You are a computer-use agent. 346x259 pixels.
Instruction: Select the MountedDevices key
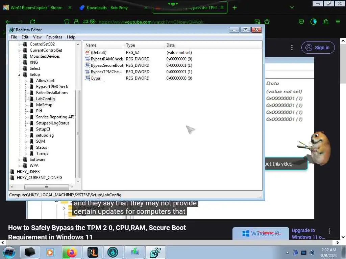[45, 56]
